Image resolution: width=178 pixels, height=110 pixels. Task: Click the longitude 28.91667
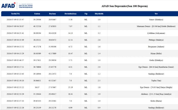pos(52,20)
